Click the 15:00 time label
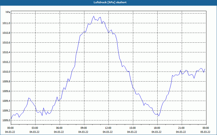The width and height of the screenshot is (217, 135). (x=133, y=128)
